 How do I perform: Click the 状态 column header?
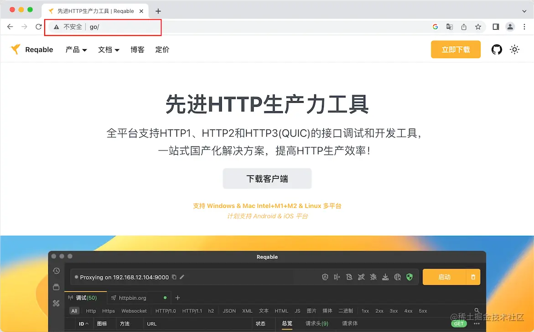pyautogui.click(x=260, y=323)
